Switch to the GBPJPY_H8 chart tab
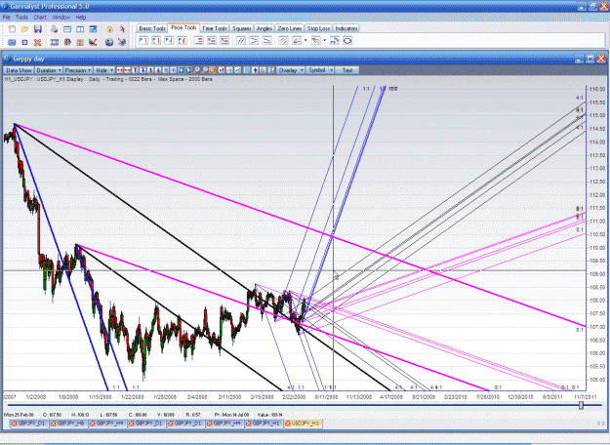 pyautogui.click(x=69, y=424)
